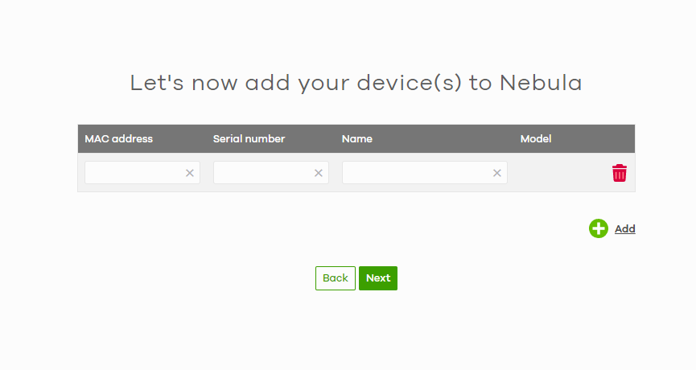This screenshot has height=370, width=696.
Task: Click the Serial number column header
Action: [249, 139]
